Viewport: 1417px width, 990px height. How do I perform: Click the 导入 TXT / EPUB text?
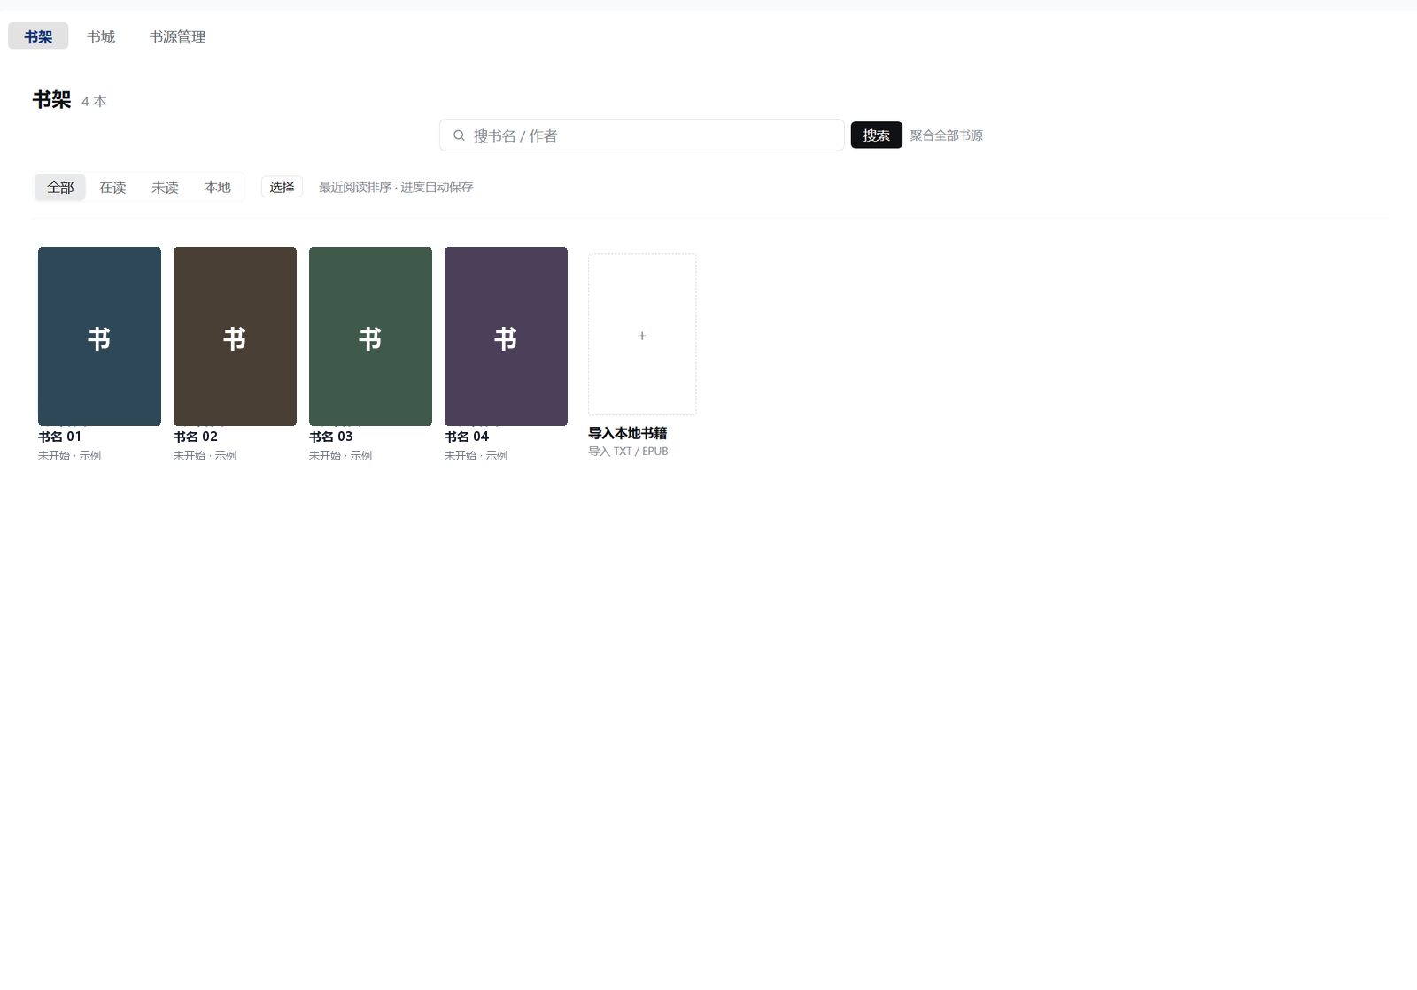click(628, 452)
